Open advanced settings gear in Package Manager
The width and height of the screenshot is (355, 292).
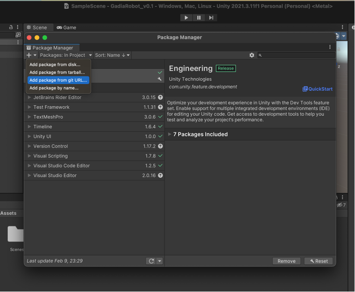pos(252,55)
